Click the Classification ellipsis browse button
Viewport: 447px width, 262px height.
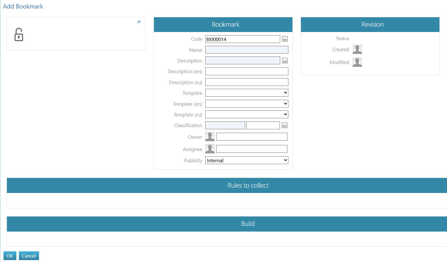285,126
